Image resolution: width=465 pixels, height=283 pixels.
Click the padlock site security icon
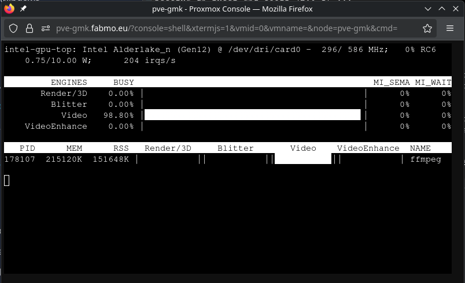(x=29, y=28)
